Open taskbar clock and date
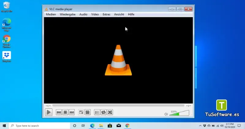 coord(230,126)
